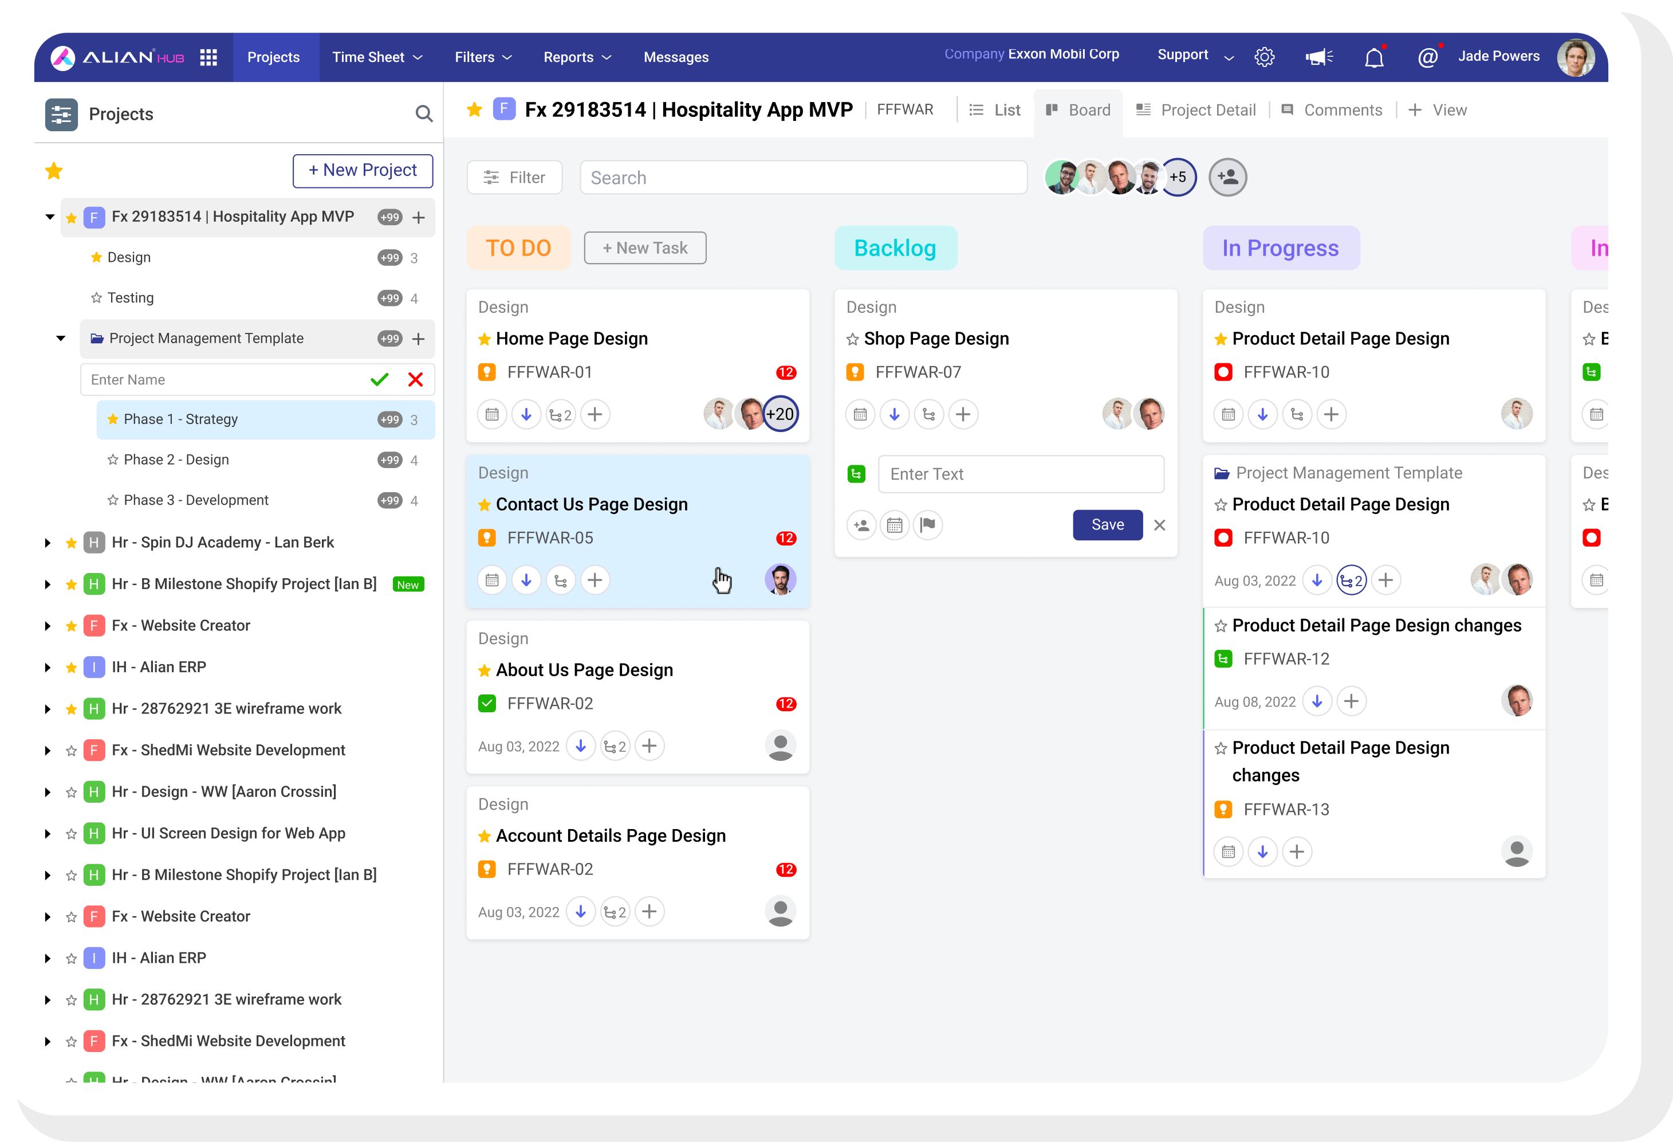Toggle star on Shop Page Design card

(852, 339)
